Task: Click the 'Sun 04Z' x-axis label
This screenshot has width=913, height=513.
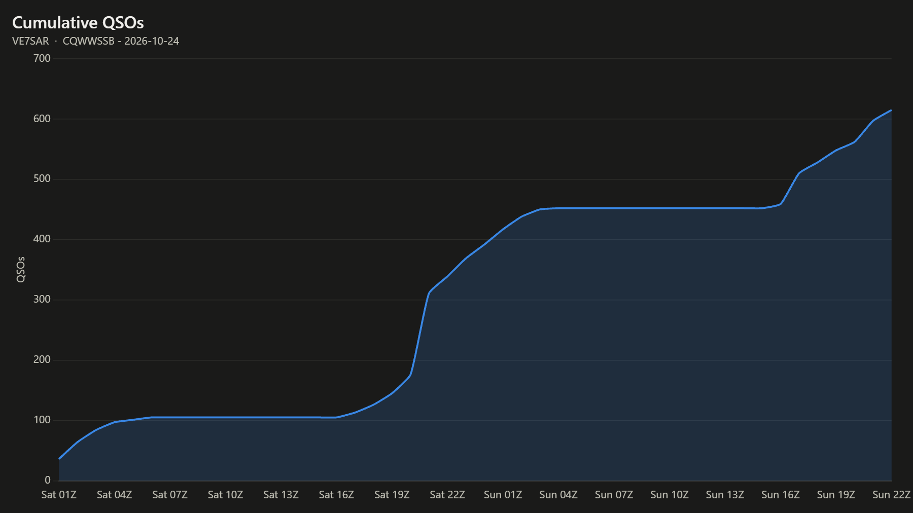Action: click(x=558, y=495)
